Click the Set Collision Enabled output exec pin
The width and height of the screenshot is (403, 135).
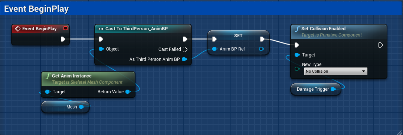pos(381,45)
